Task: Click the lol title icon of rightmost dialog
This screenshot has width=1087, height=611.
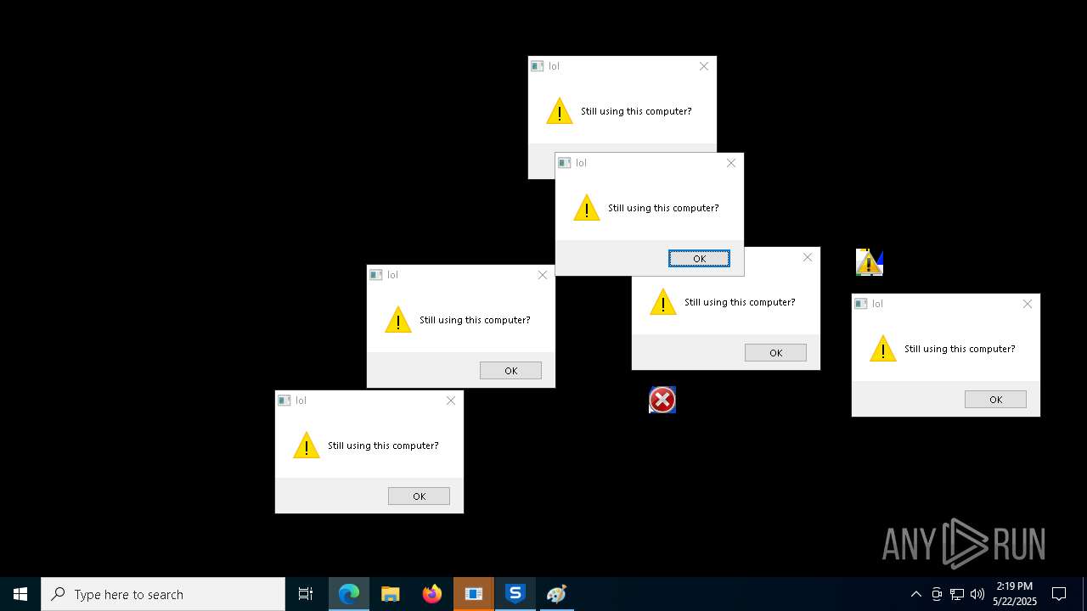Action: (x=861, y=304)
